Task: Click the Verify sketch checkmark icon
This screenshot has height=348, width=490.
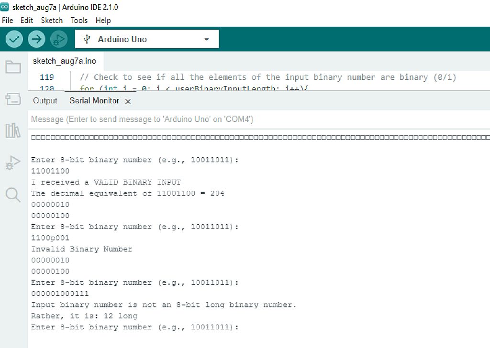Action: click(13, 39)
